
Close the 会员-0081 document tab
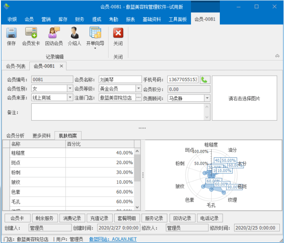[x=61, y=66]
